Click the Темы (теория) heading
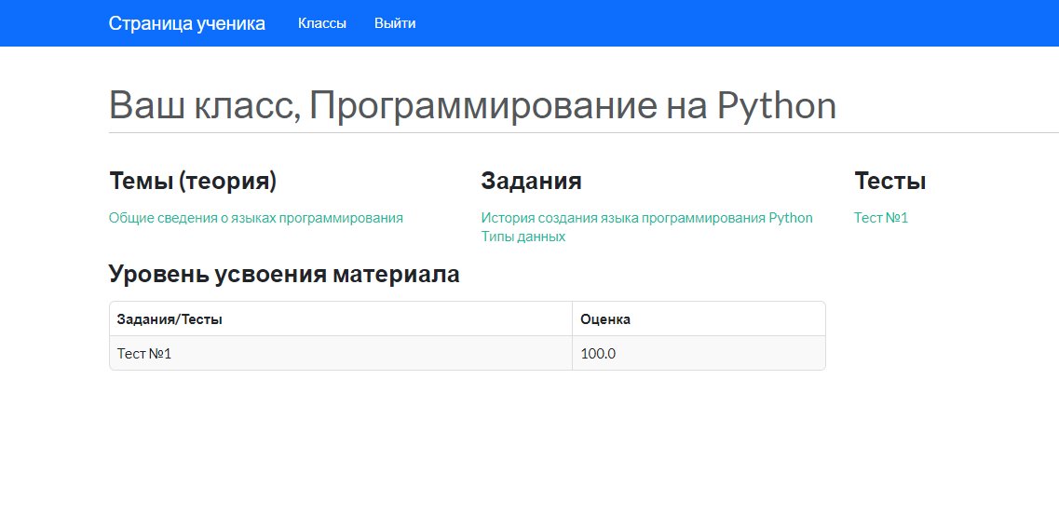The height and width of the screenshot is (528, 1059). point(193,181)
